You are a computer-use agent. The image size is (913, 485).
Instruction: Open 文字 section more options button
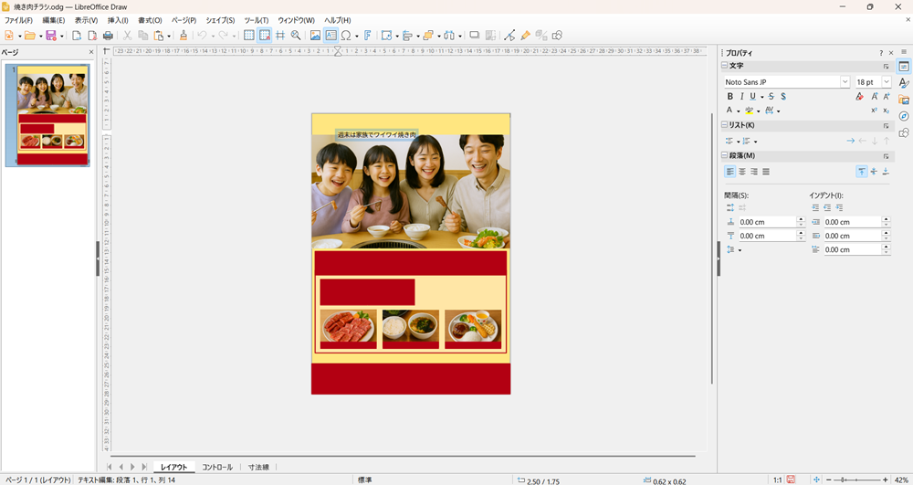click(x=887, y=67)
